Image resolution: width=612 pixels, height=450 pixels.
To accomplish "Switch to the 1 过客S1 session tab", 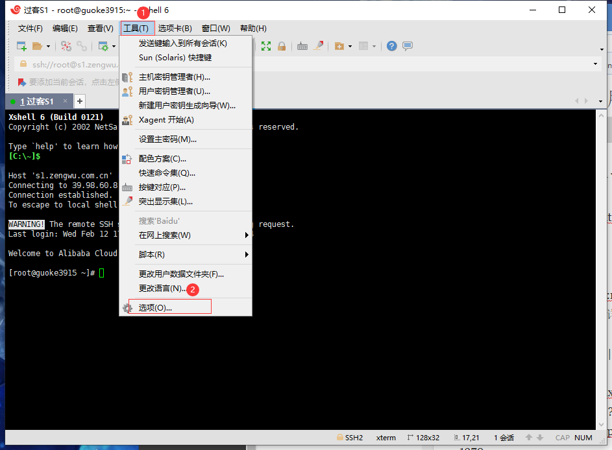I will tap(38, 101).
